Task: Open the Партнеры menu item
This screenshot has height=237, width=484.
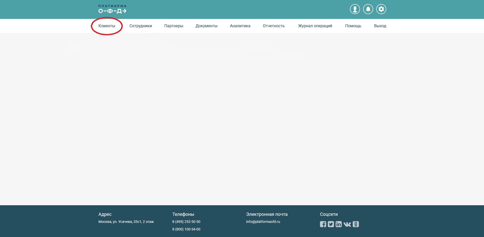Action: tap(174, 26)
